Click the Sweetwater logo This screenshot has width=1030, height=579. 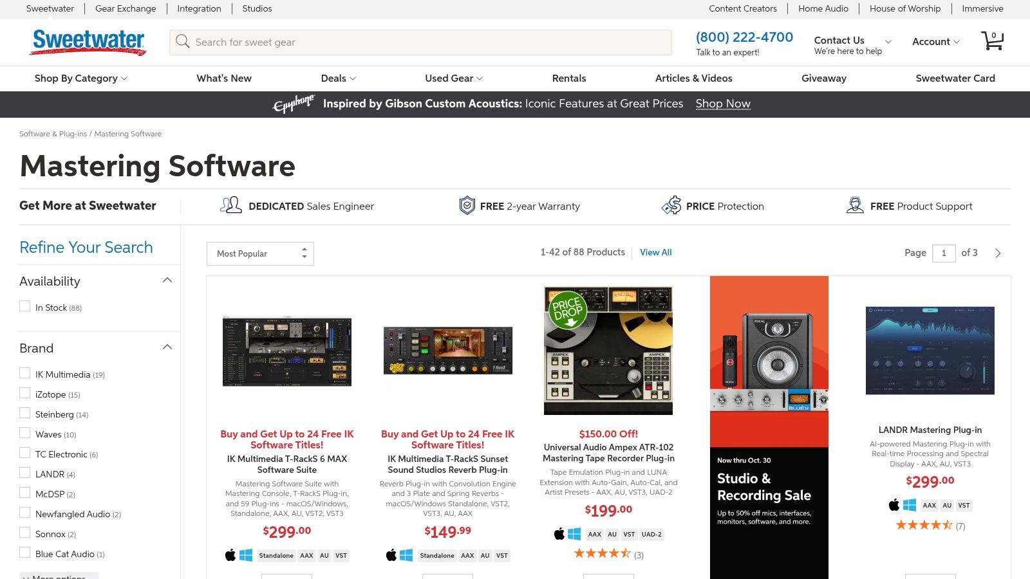coord(88,42)
